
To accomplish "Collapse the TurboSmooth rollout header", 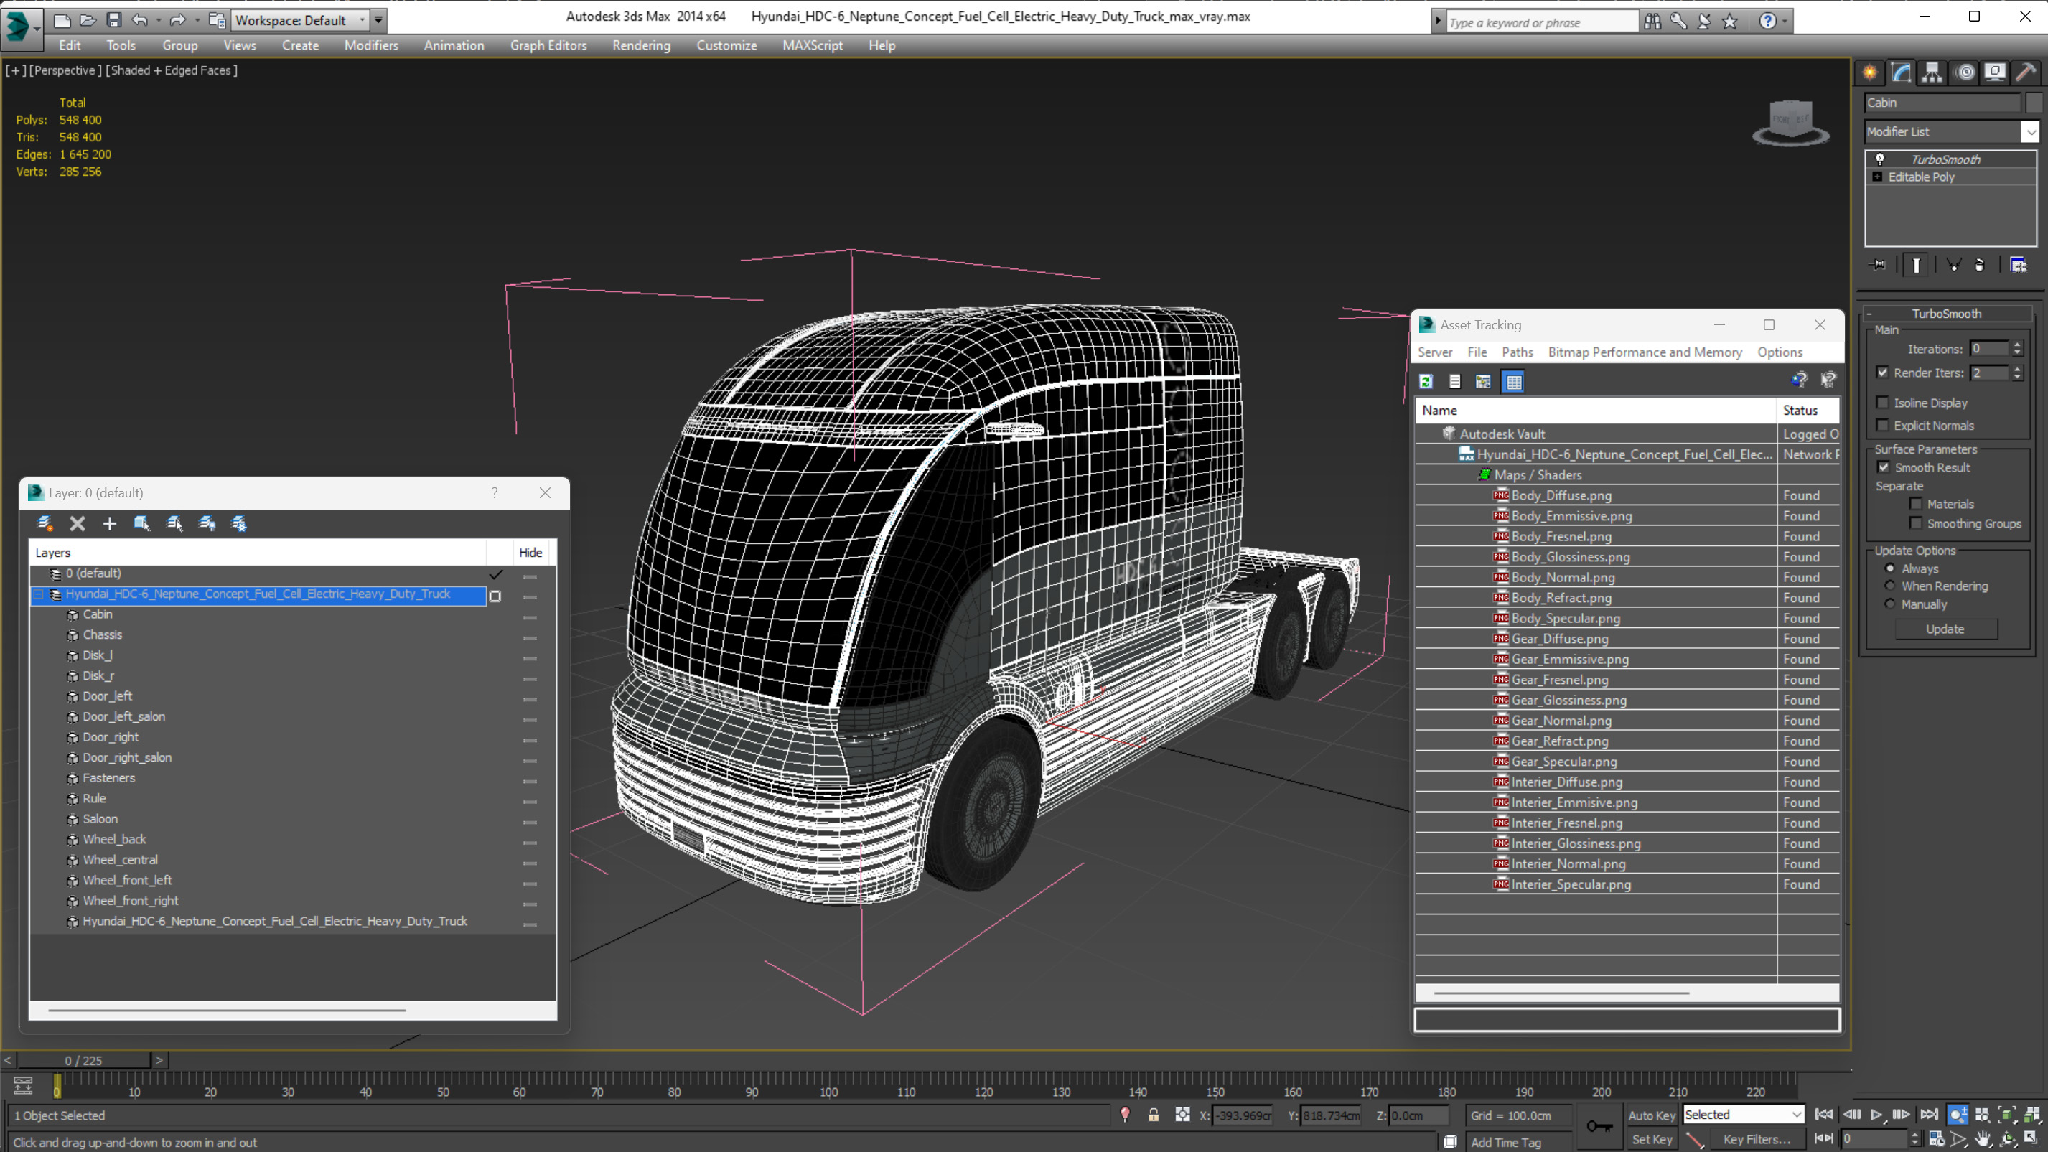I will 1946,313.
